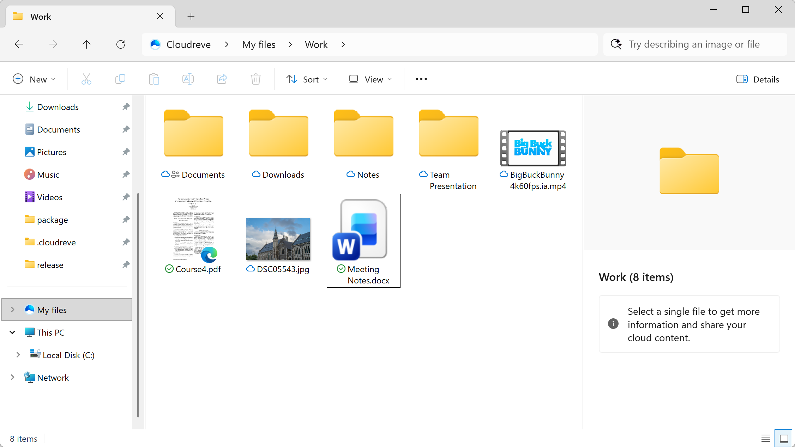Click the Paste clipboard icon
Viewport: 795px width, 447px height.
pos(154,79)
